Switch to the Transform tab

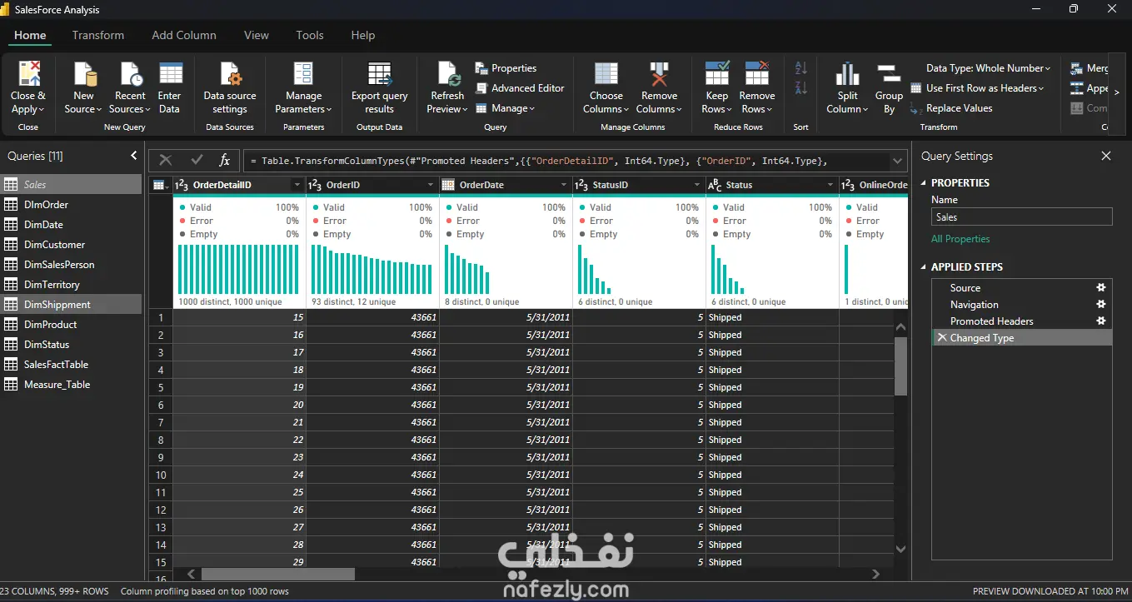coord(98,35)
